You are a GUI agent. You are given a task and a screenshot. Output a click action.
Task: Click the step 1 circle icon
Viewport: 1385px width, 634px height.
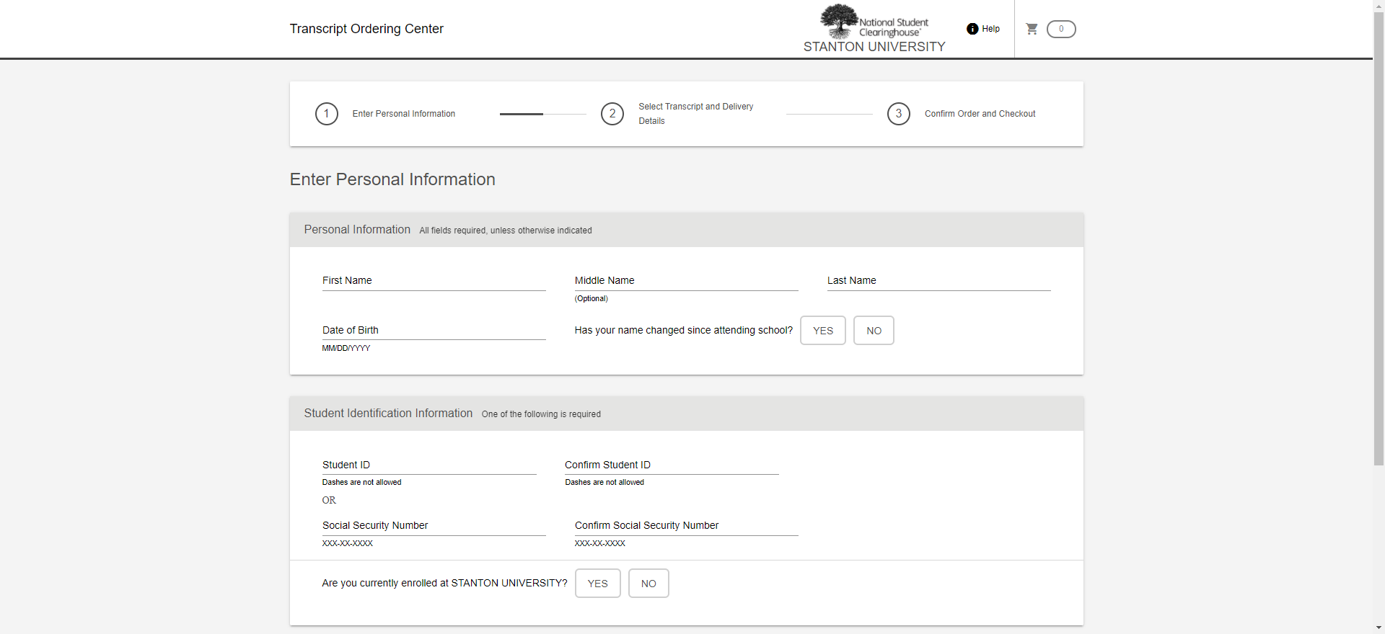[x=327, y=114]
